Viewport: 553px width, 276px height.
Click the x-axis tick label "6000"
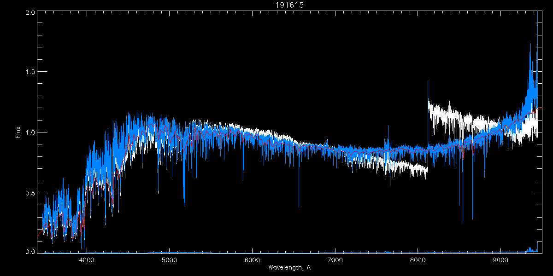pyautogui.click(x=252, y=259)
